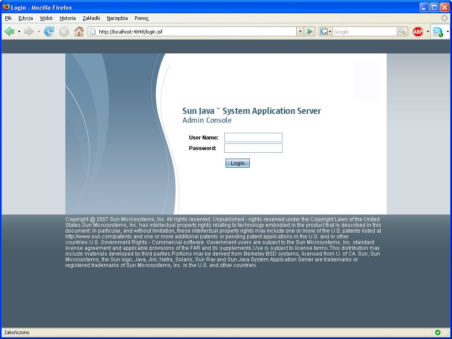The image size is (452, 339).
Task: Open the Google search engine selector dropdown
Action: click(x=326, y=31)
